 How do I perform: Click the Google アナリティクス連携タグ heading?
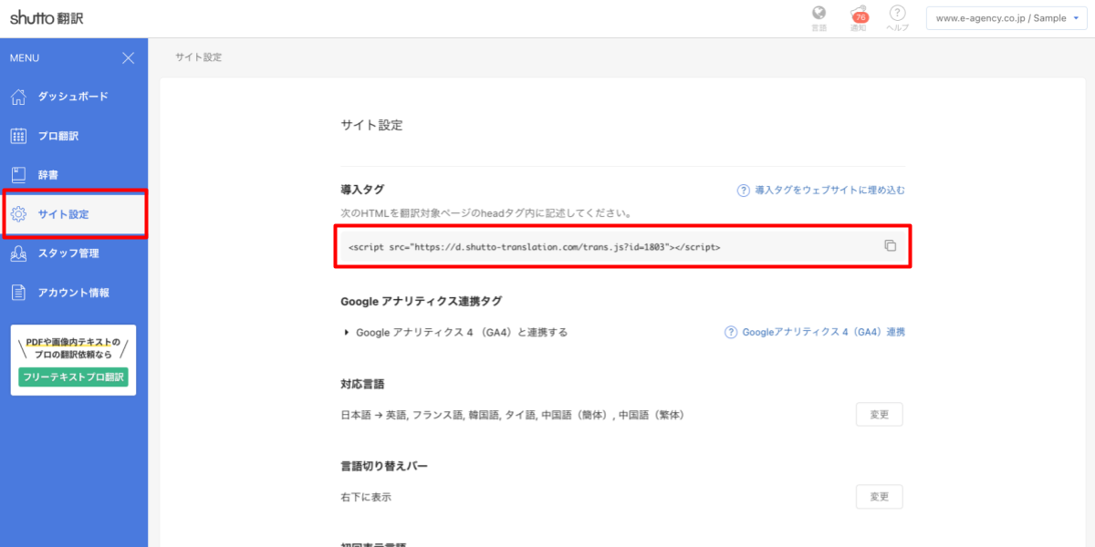click(x=422, y=301)
